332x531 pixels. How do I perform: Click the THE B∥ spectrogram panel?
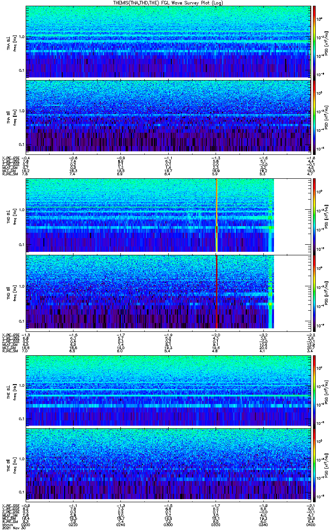coord(168,464)
